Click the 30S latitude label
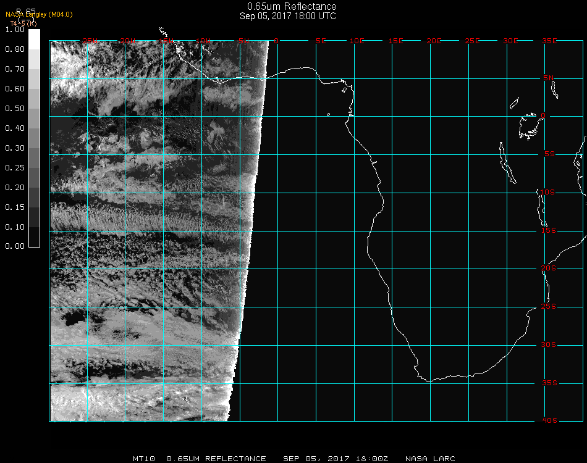Viewport: 587px width, 463px height. pyautogui.click(x=549, y=345)
